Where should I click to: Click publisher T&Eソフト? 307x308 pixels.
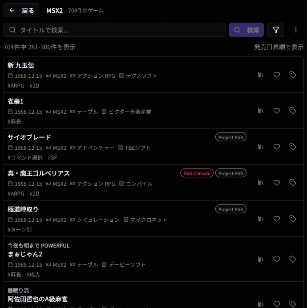137,148
